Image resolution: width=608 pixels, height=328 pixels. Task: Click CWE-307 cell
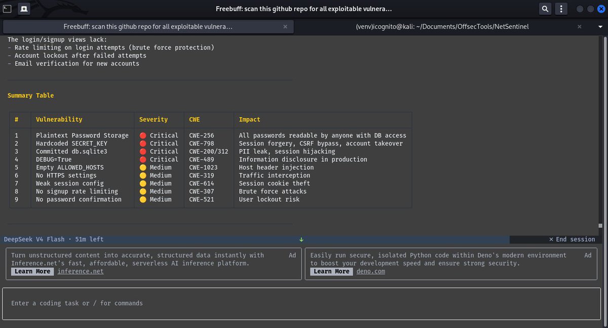(201, 192)
